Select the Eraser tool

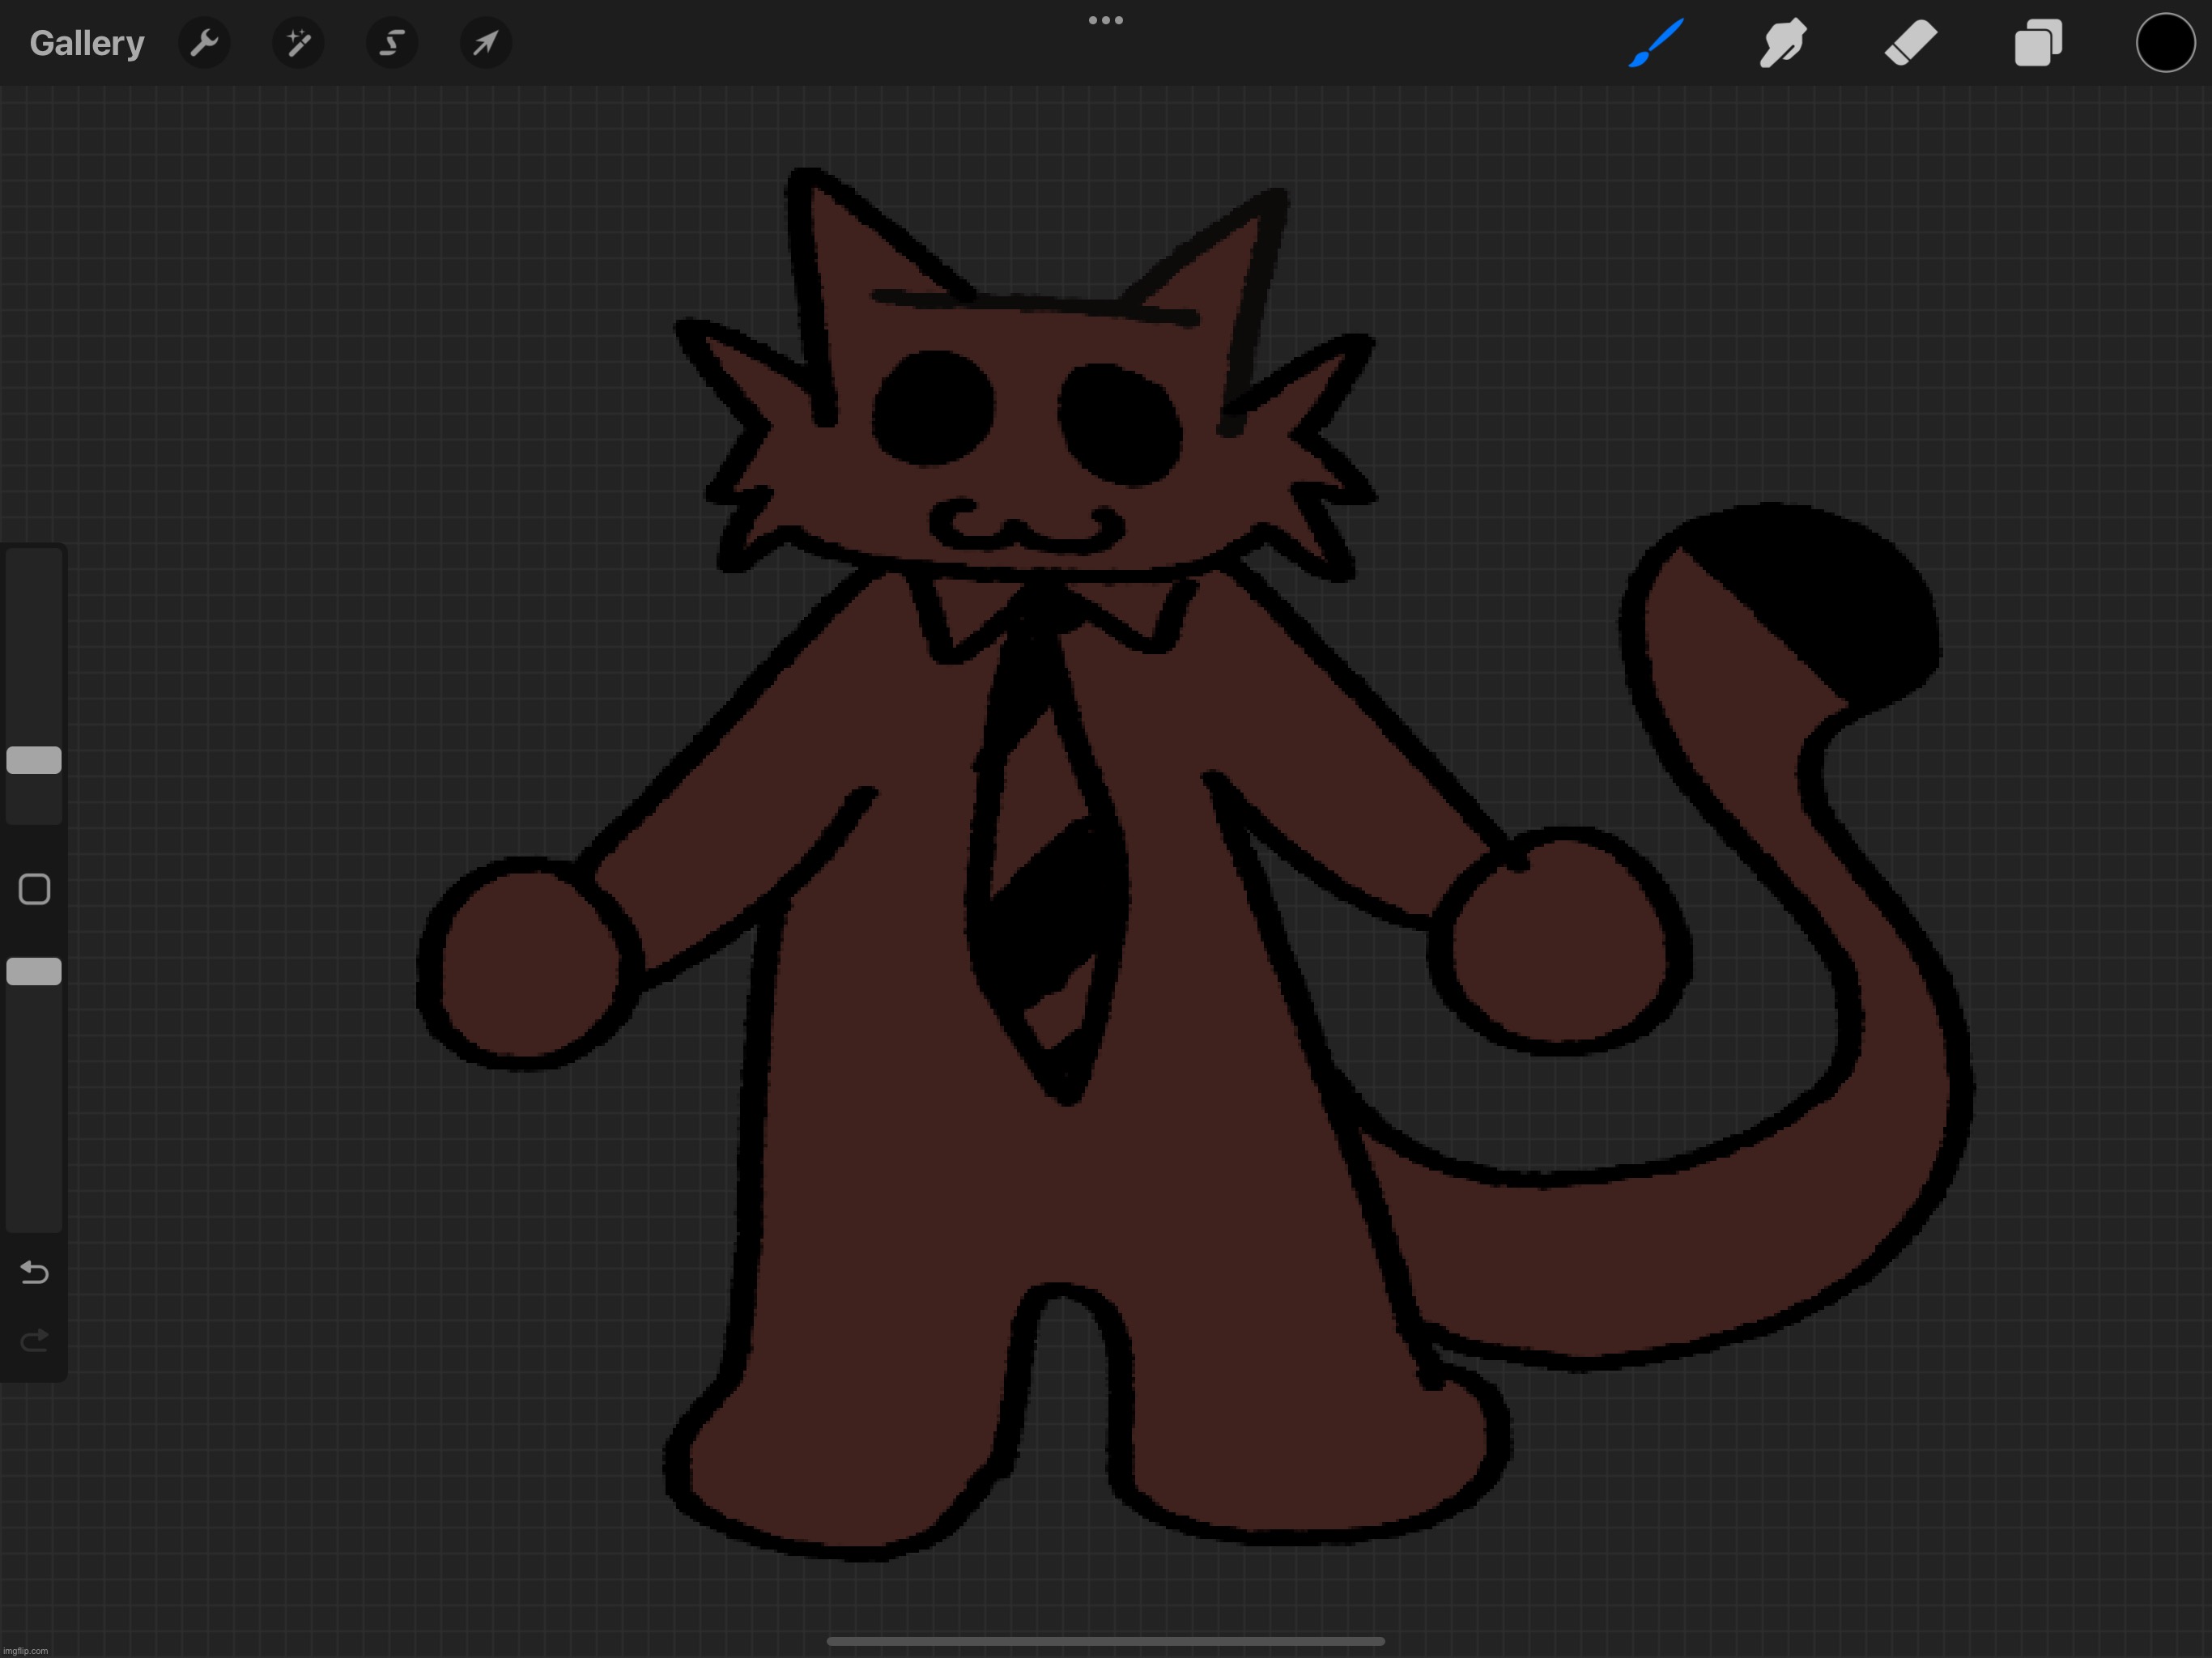[x=1911, y=43]
